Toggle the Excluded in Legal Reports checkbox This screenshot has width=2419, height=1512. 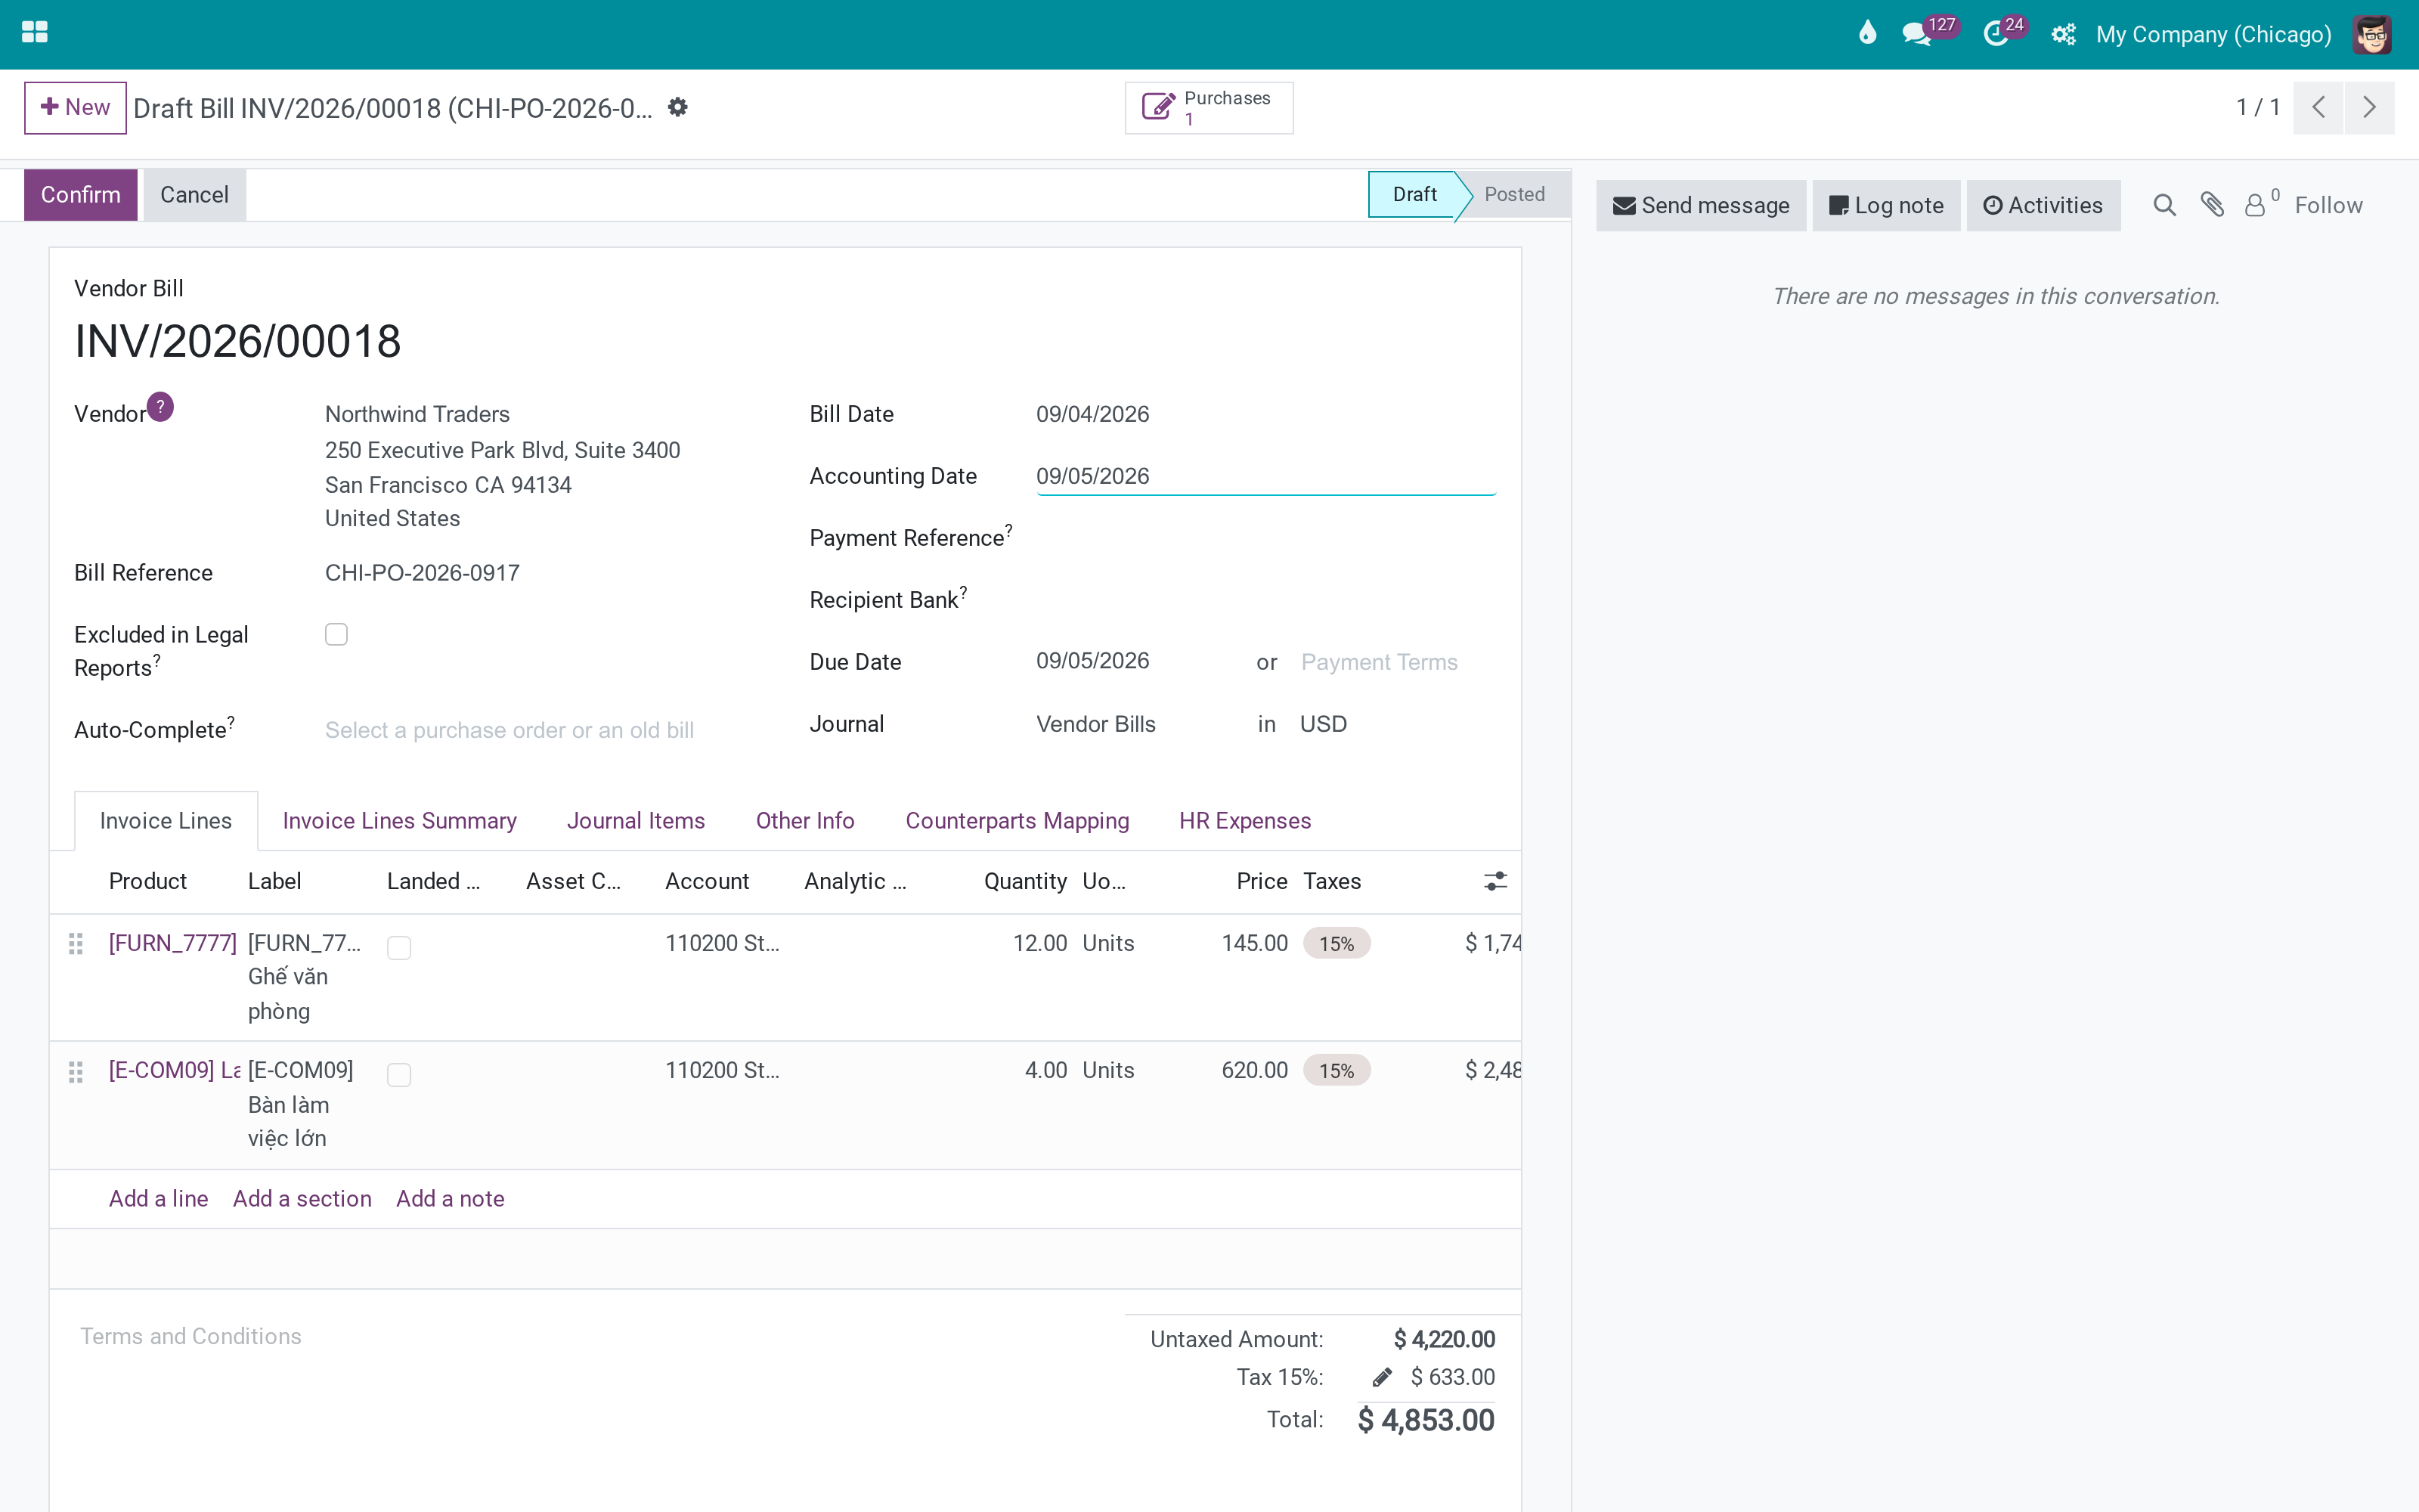[x=336, y=635]
